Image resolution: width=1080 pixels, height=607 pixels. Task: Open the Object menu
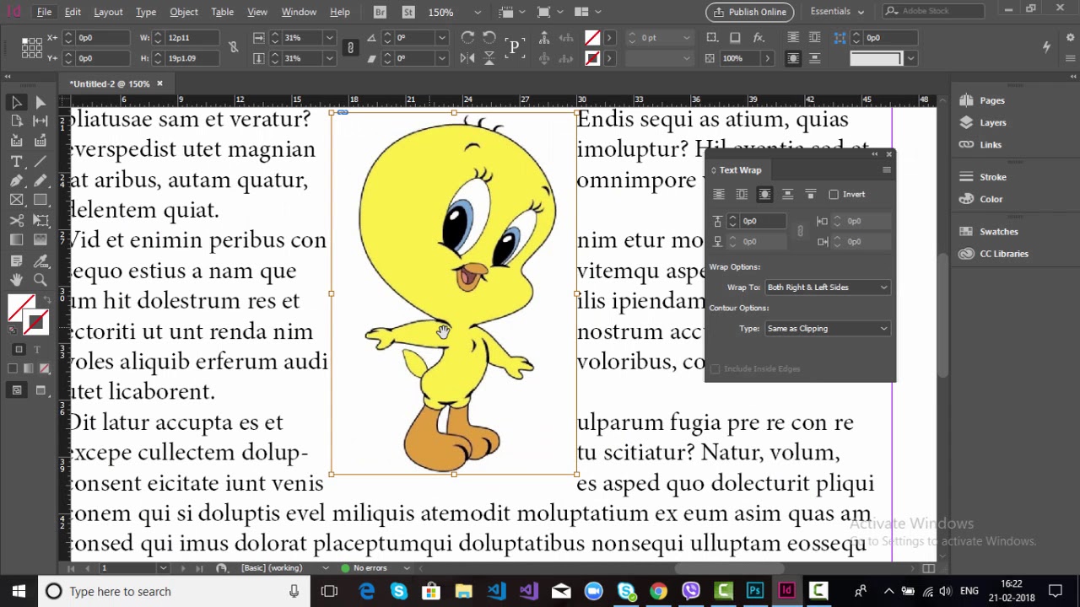(184, 12)
